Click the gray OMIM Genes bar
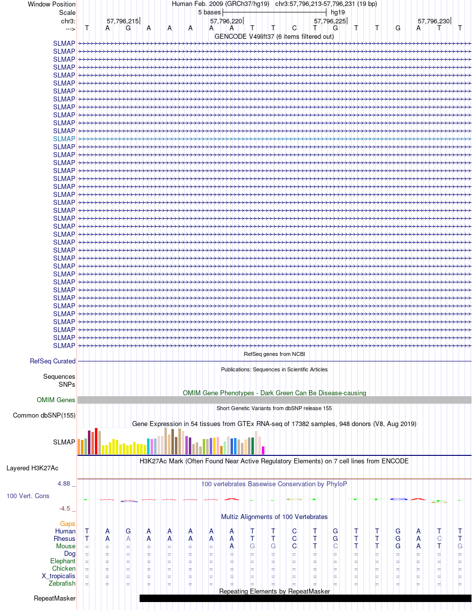472x610 pixels. [x=274, y=400]
